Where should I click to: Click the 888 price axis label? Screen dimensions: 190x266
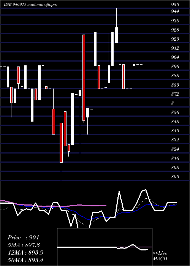[175, 76]
